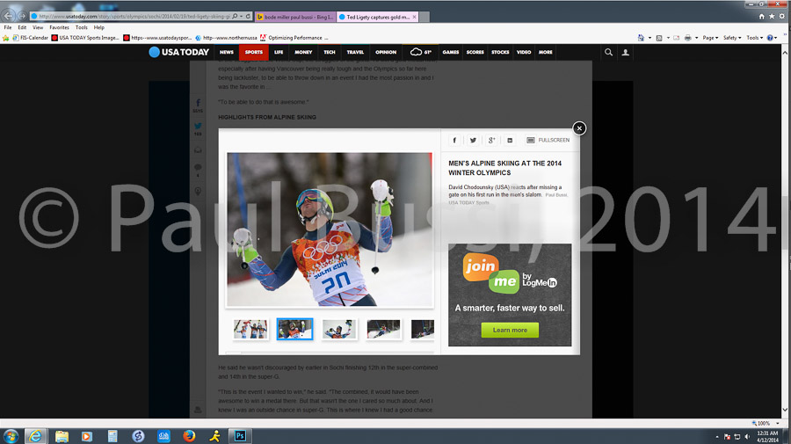Click the command bar Print icon
Screen dimensions: 791x444
[687, 38]
